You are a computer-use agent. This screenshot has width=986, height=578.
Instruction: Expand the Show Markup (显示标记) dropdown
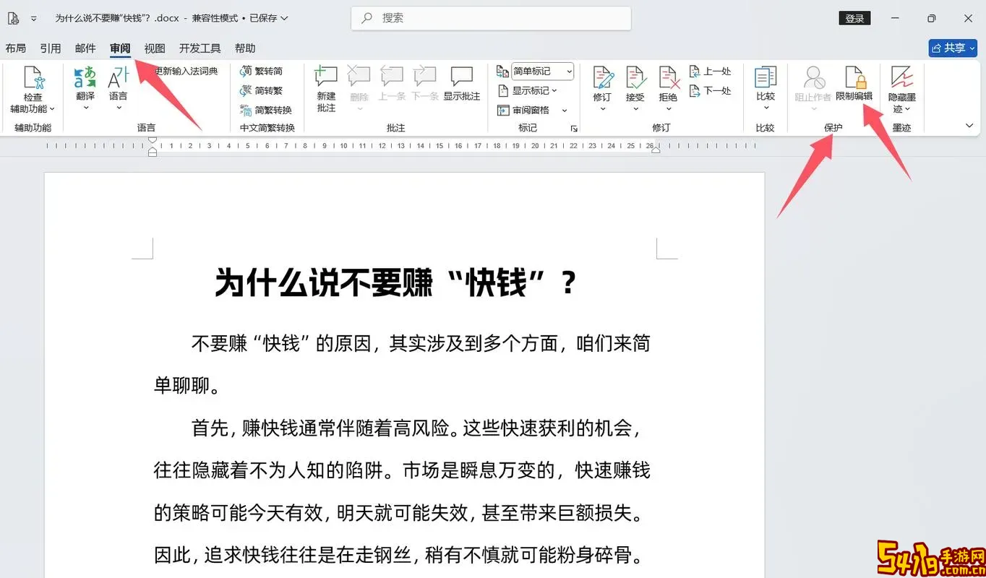click(554, 91)
